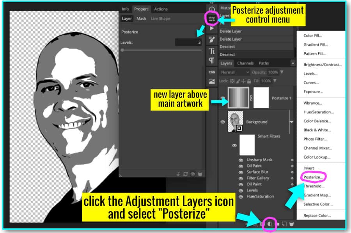Viewport: 351px width, 233px height.
Task: Switch to the Info tab
Action: [125, 9]
